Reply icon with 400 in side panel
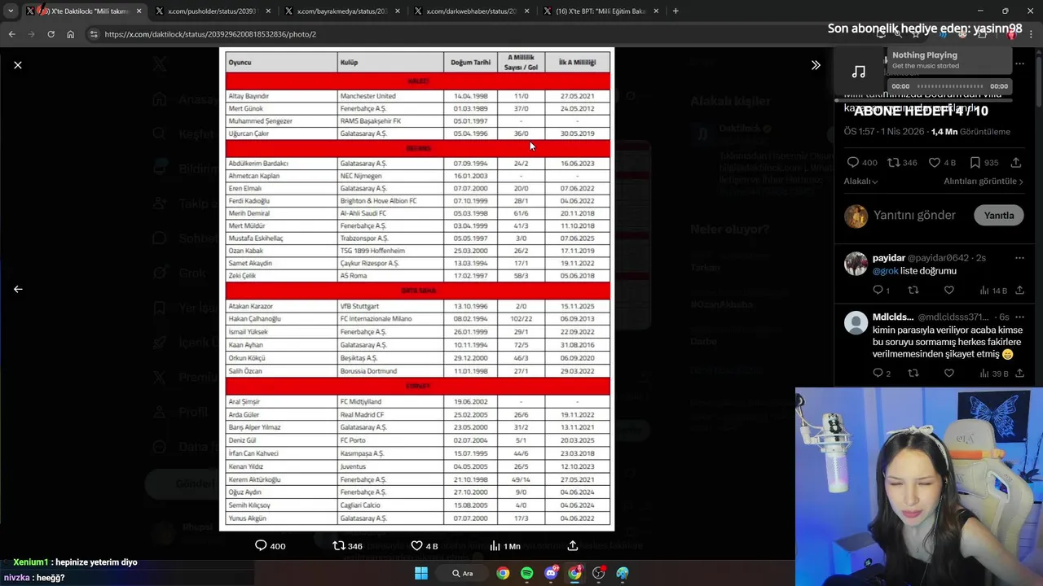 tap(852, 162)
